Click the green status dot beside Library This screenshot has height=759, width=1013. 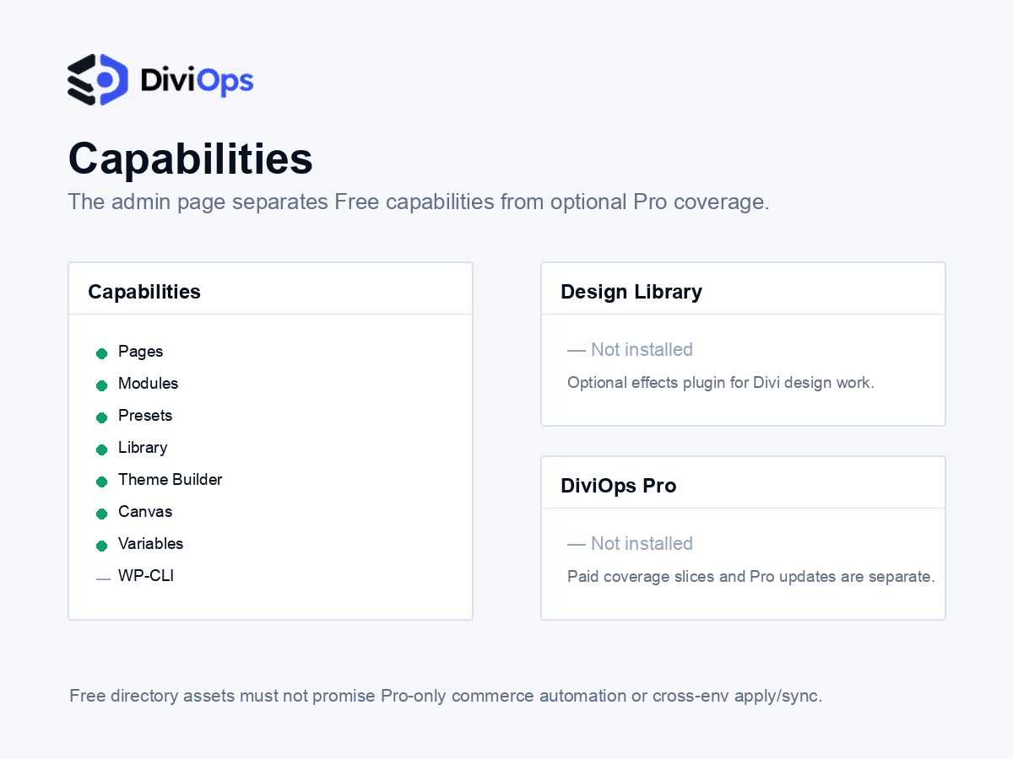[101, 449]
